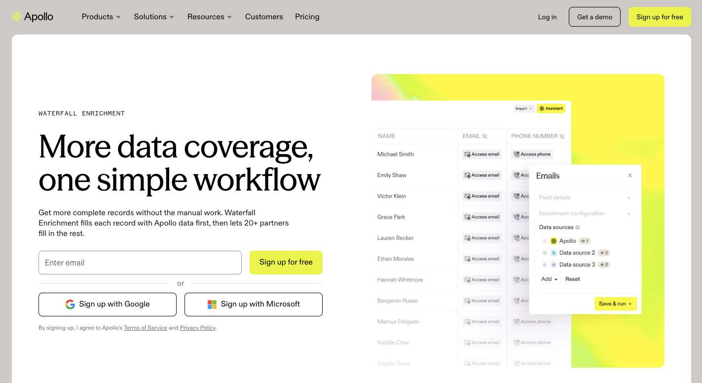Screen dimensions: 702x383
Task: Click the drag handle for Data source 2
Action: (545, 253)
